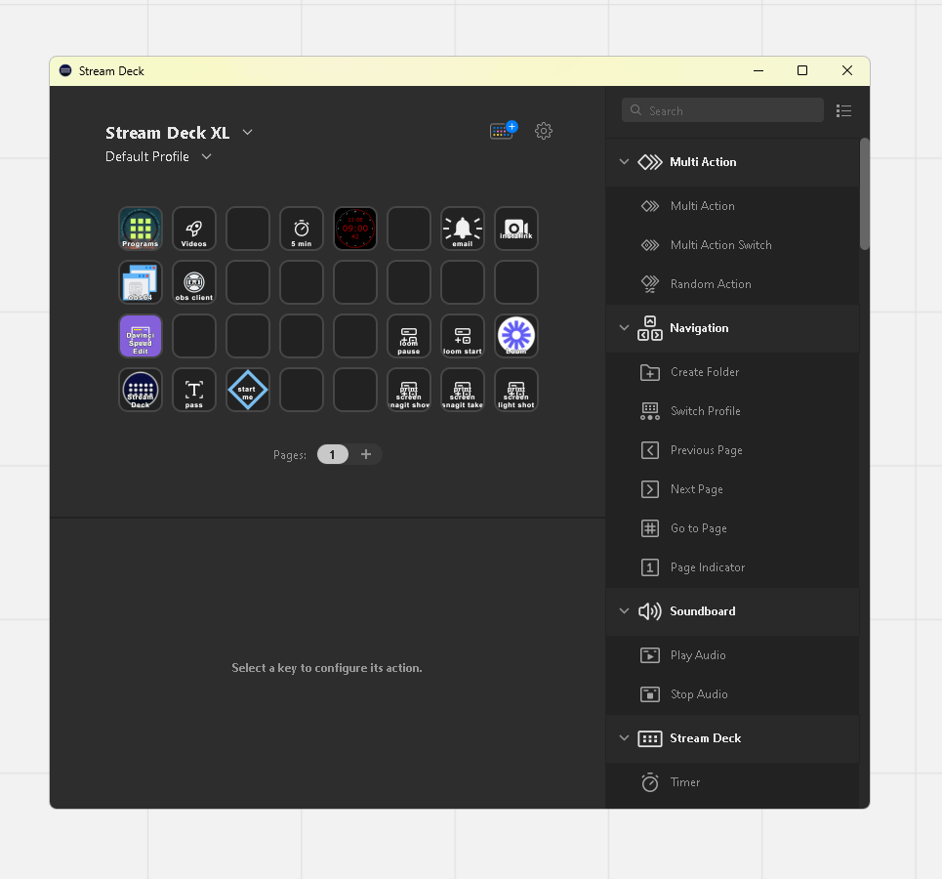The image size is (942, 879).
Task: Select the Multi Action action item
Action: (x=732, y=206)
